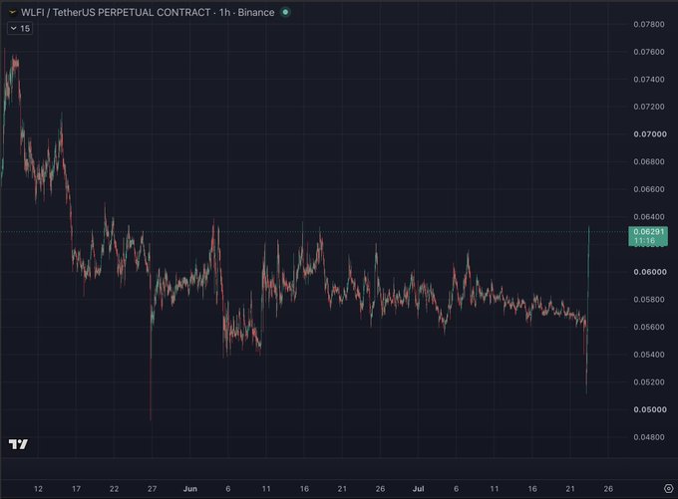Screen dimensions: 678x499
Task: Click the 0.04800 price axis label
Action: pyautogui.click(x=649, y=437)
